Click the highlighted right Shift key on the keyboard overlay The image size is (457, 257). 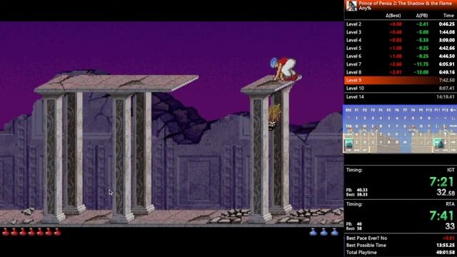[x=439, y=143]
